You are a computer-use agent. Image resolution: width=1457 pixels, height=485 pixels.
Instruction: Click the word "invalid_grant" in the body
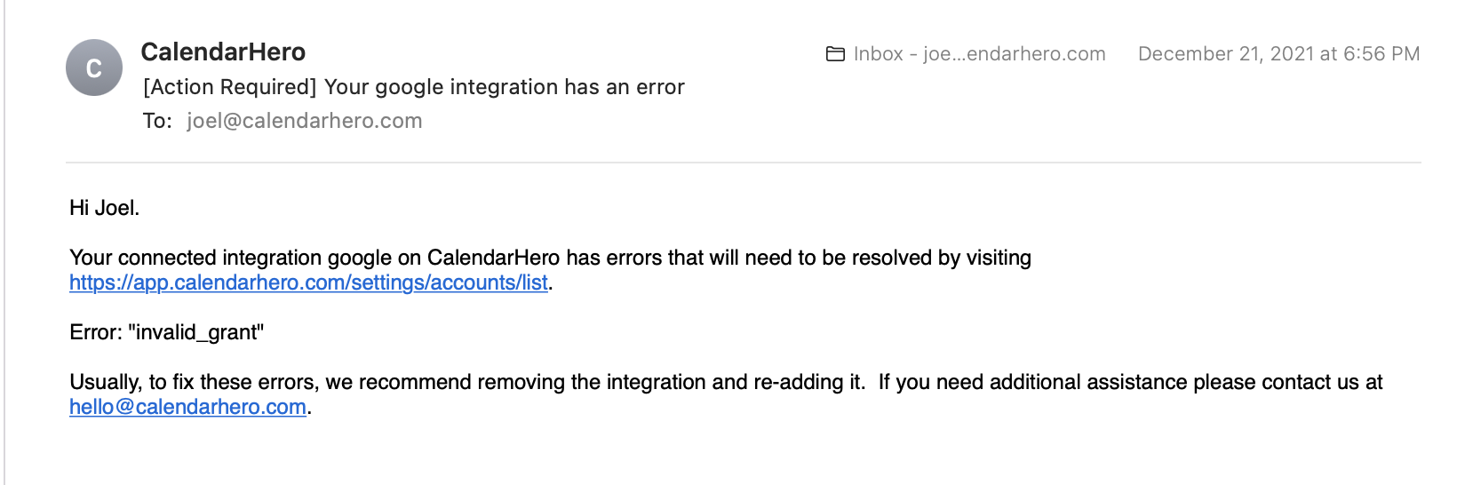point(196,332)
